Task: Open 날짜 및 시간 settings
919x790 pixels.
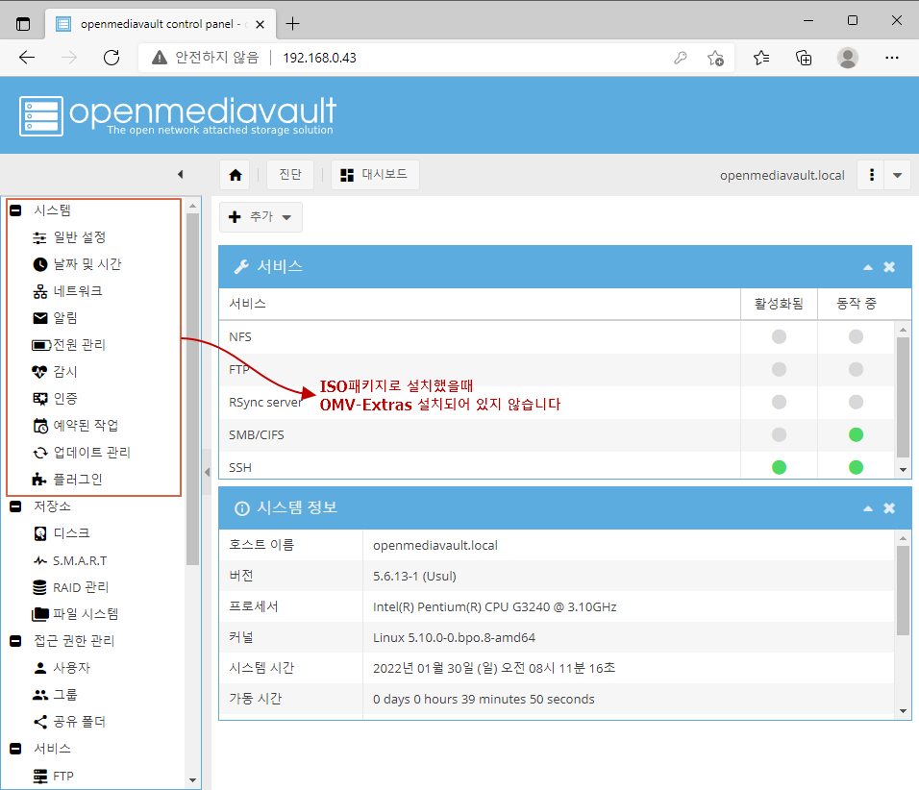Action: 77,264
